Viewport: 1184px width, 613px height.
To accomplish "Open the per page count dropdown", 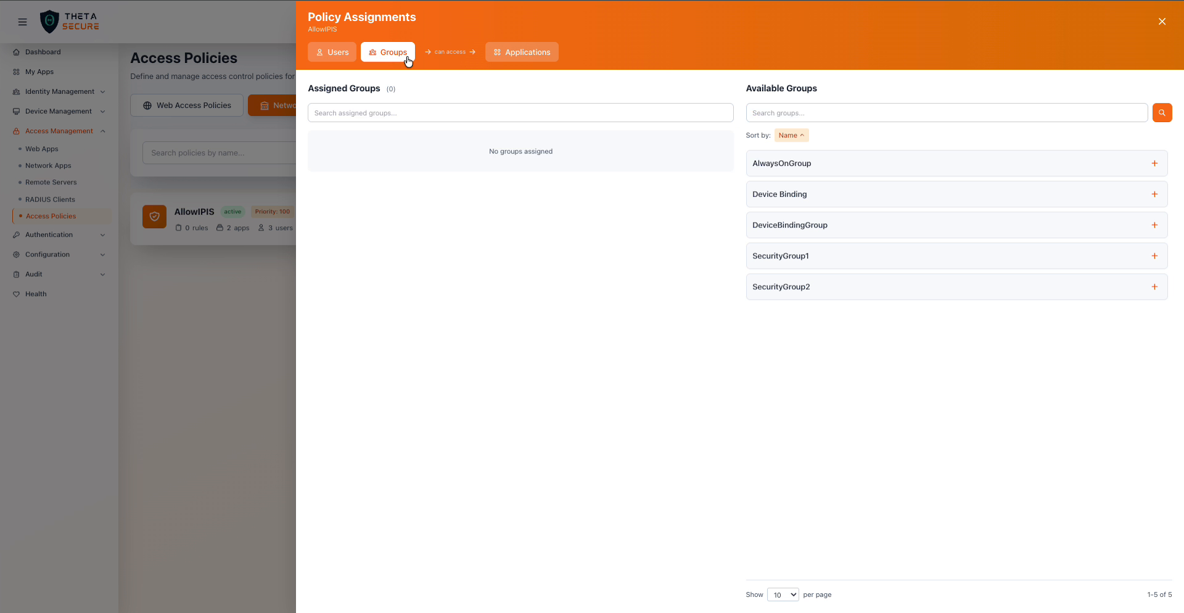I will click(x=782, y=594).
